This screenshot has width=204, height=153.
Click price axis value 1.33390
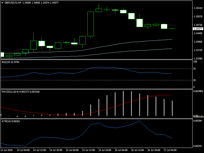point(198,59)
